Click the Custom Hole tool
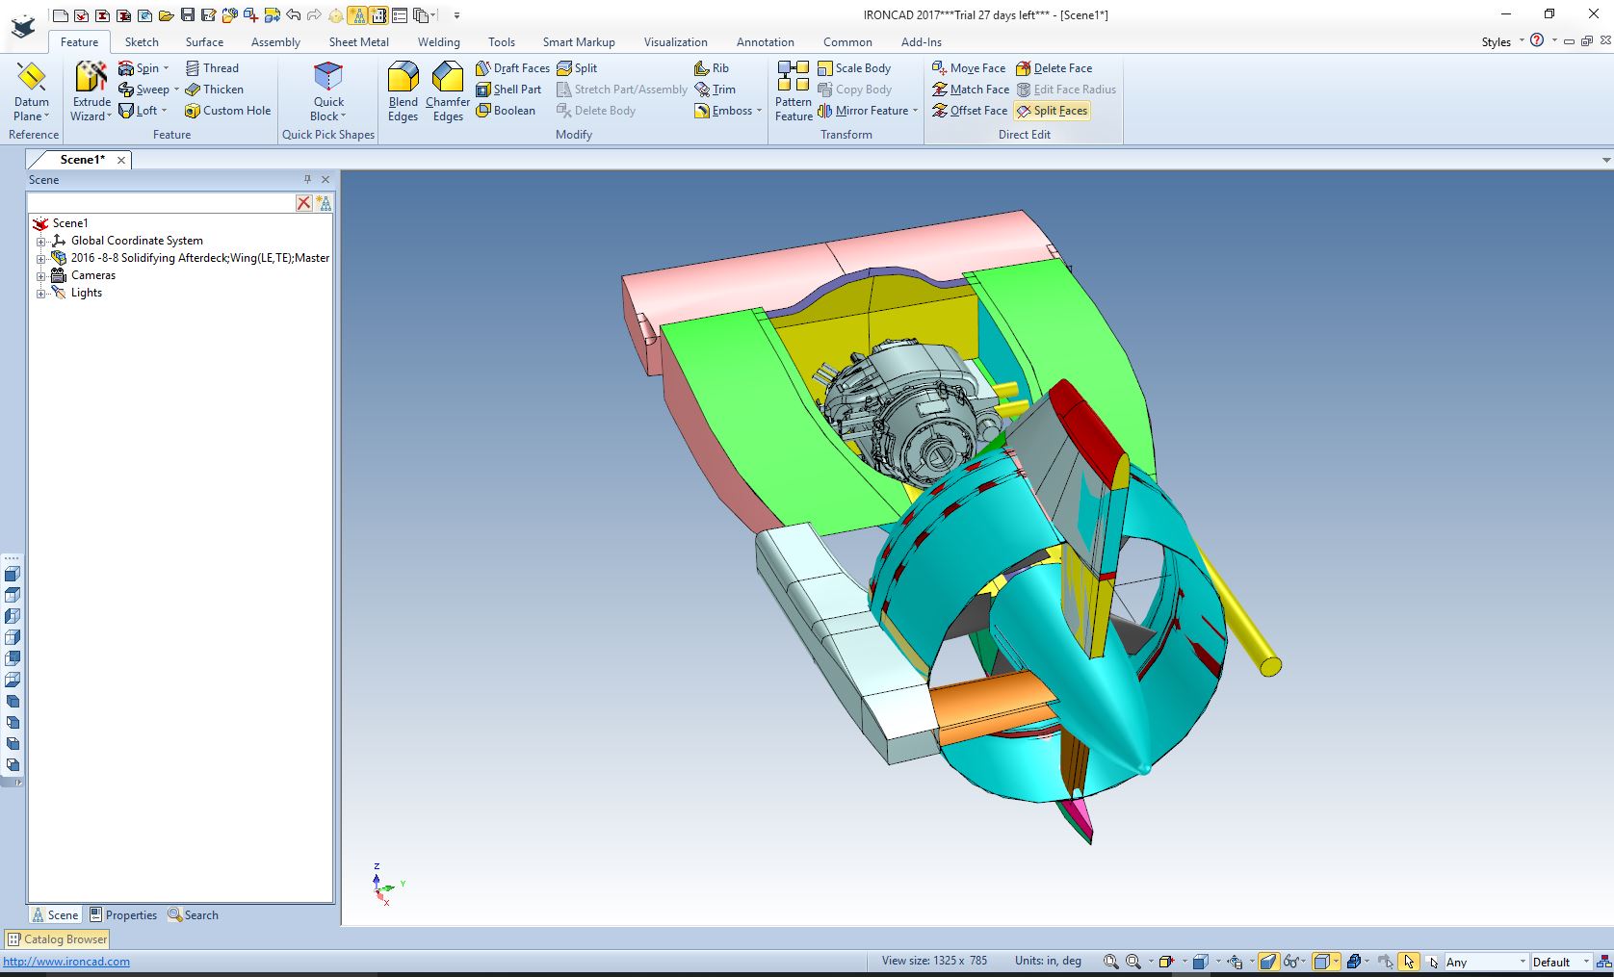This screenshot has width=1614, height=977. 227,111
